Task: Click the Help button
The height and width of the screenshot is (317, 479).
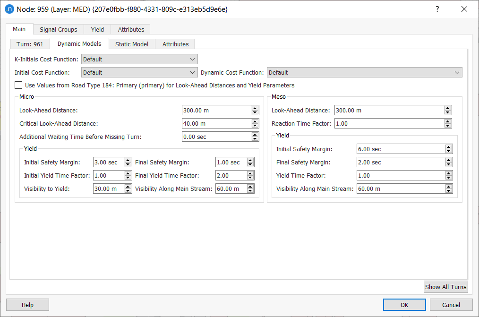Action: tap(27, 304)
